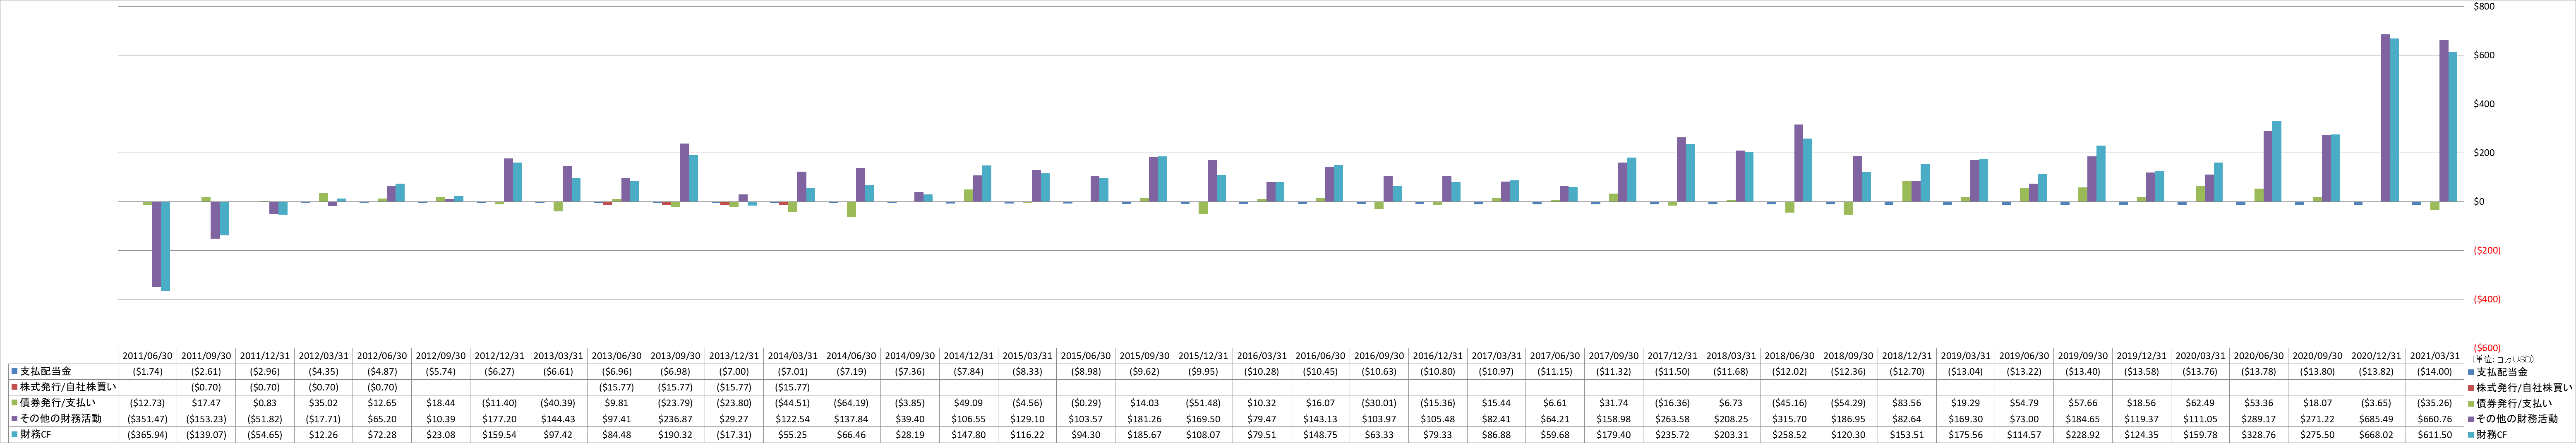Click the teal negative bar for 2011/09/30

click(224, 219)
